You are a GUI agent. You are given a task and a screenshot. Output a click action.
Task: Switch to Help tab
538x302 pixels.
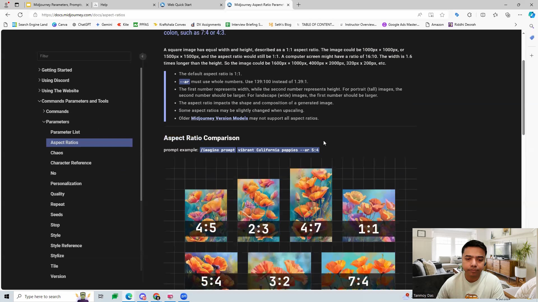point(124,5)
